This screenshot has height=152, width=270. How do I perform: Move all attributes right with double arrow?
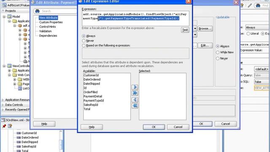135,93
